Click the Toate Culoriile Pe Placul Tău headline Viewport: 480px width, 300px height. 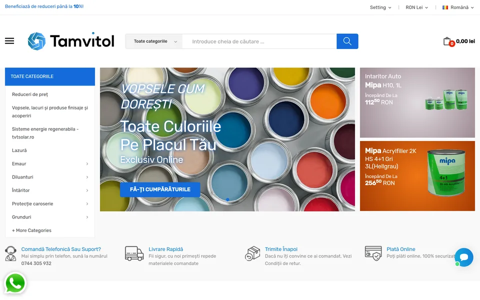pyautogui.click(x=170, y=135)
